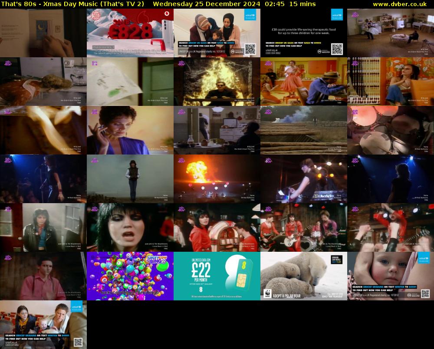Select the Joan Jett face close-up thumbnail
Viewport: 434px width, 349px height.
[130, 227]
